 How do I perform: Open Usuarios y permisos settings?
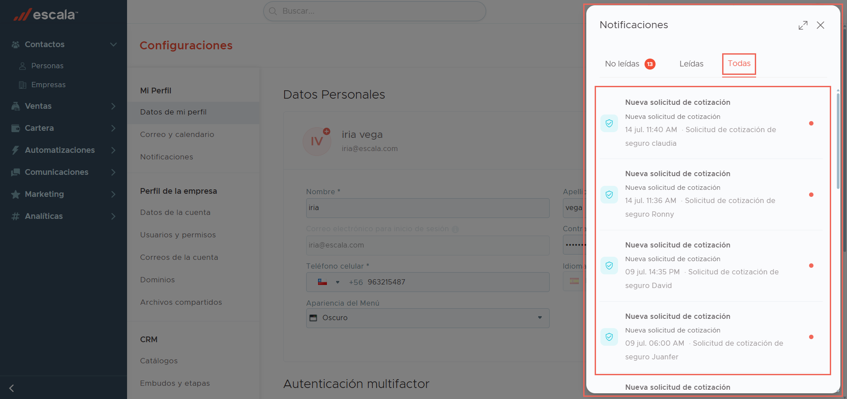click(x=178, y=235)
